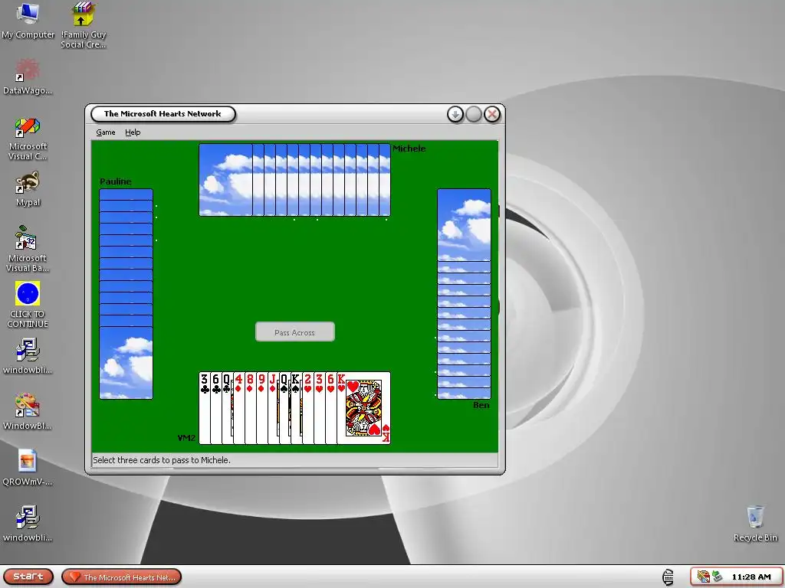This screenshot has width=785, height=588.
Task: Select the Microsoft Visual C++ shortcut
Action: tap(28, 139)
